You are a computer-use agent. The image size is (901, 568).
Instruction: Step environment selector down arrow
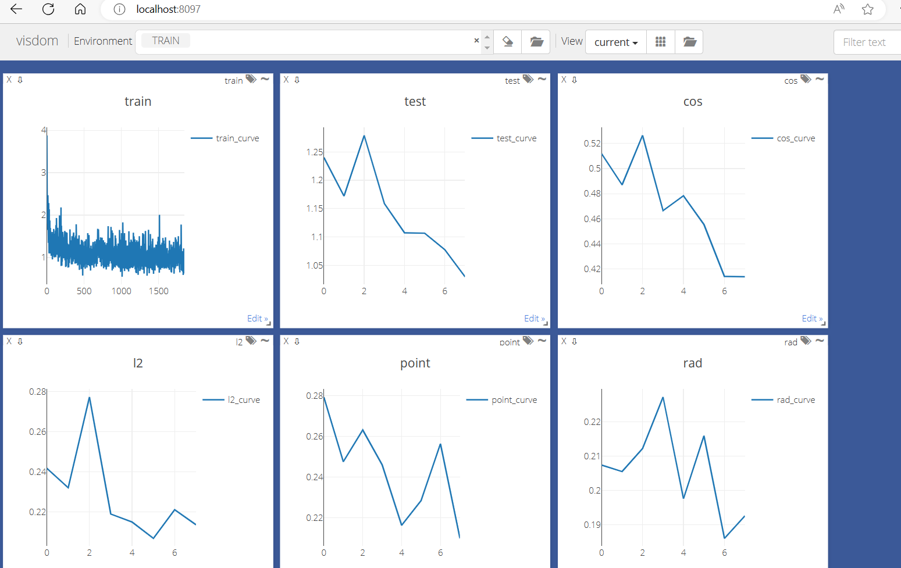pos(487,48)
